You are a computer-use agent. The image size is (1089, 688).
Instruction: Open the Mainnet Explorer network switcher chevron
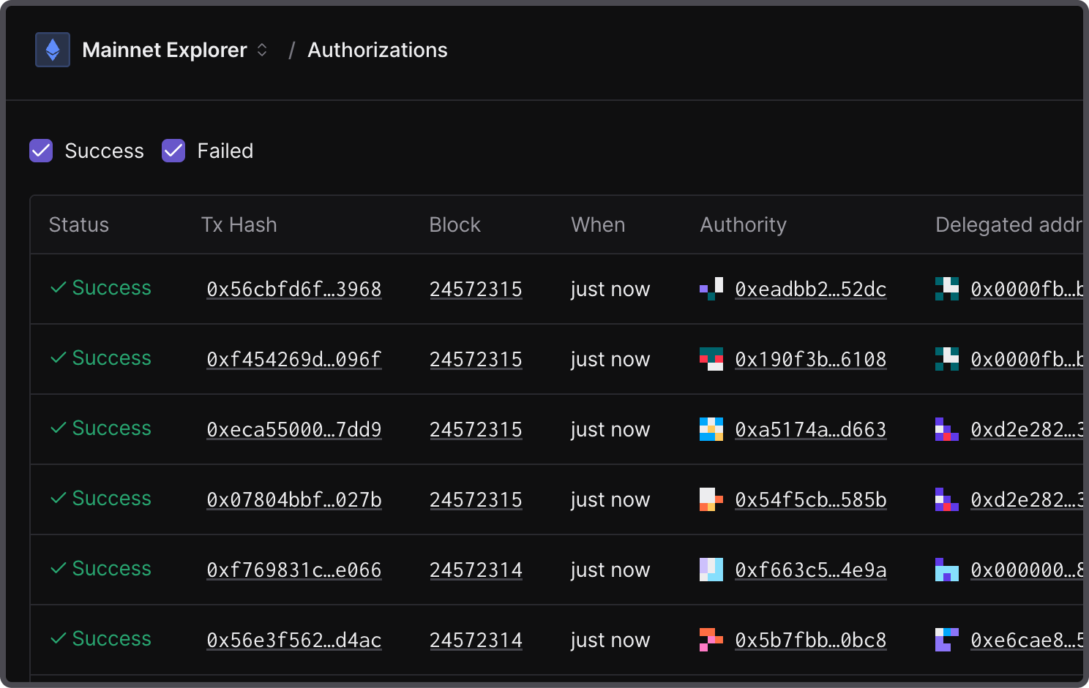262,50
